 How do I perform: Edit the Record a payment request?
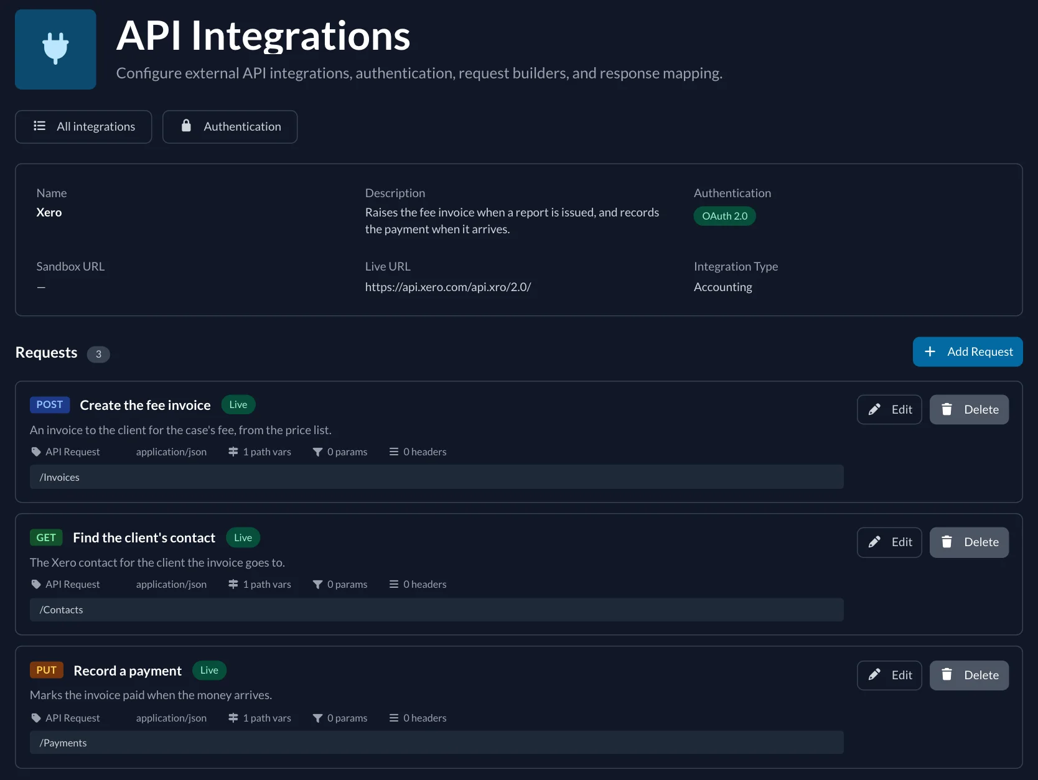(889, 676)
